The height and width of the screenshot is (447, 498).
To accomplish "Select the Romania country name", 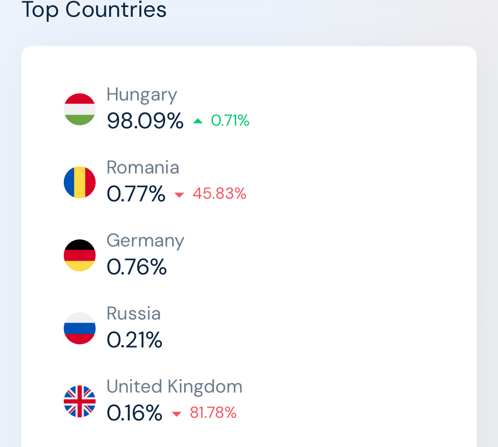I will tap(143, 167).
